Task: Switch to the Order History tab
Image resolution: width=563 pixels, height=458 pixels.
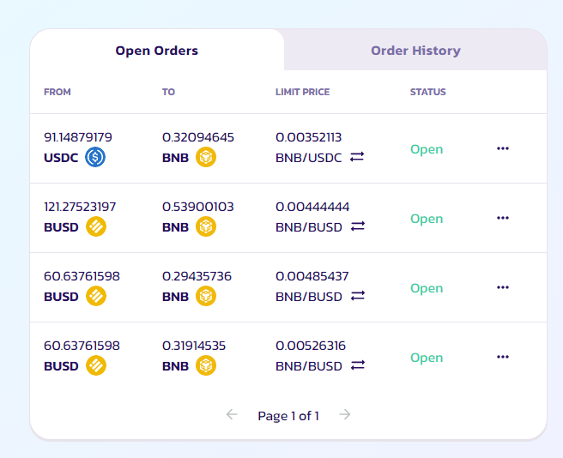Action: coord(415,51)
